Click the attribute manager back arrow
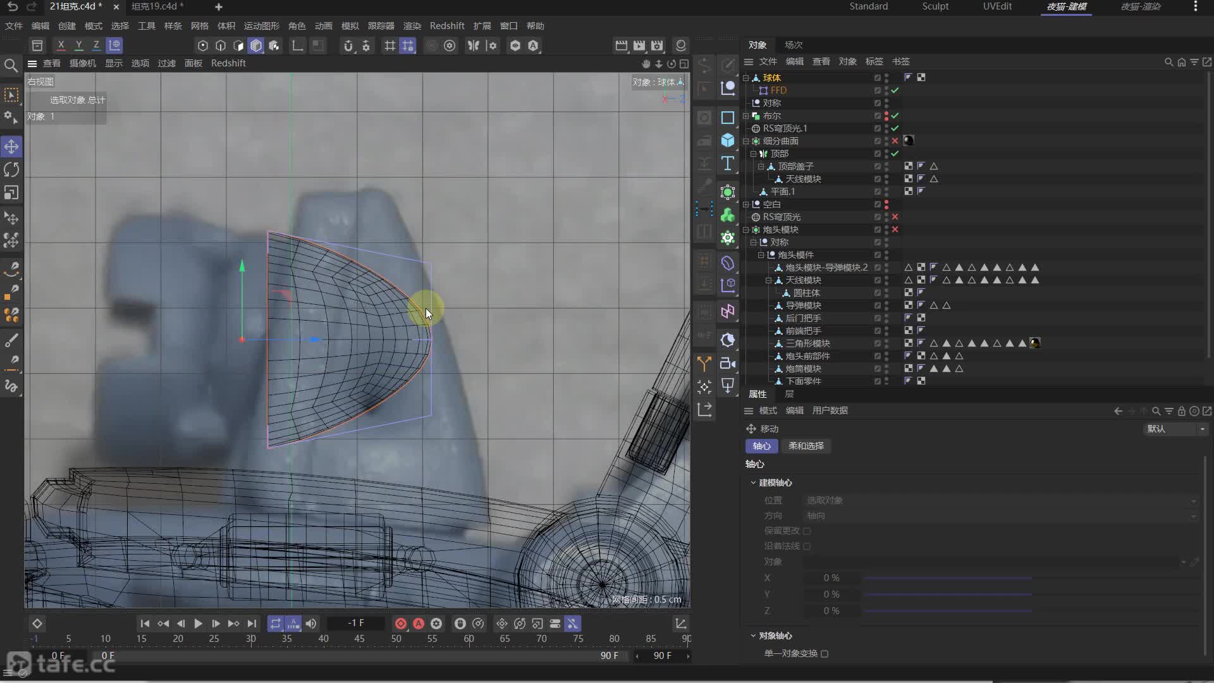Viewport: 1214px width, 683px height. pos(1118,411)
